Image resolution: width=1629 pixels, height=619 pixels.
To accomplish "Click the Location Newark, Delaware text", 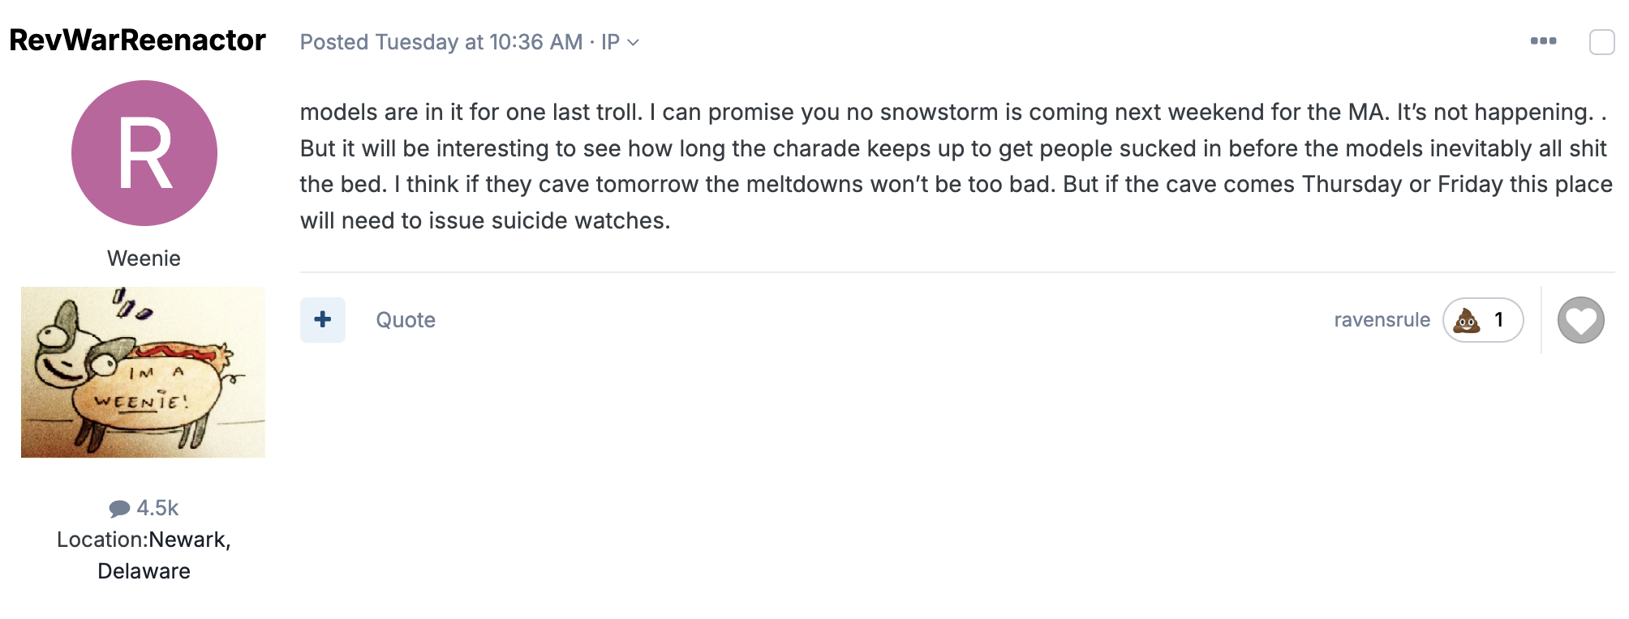I will click(144, 555).
